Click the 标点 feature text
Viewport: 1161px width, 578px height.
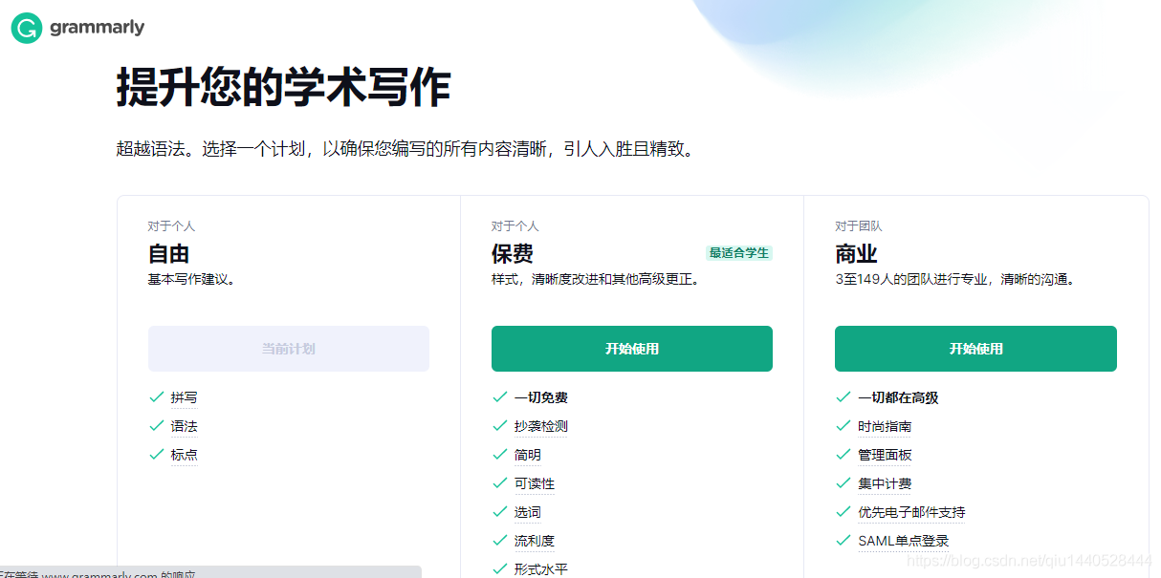click(185, 455)
